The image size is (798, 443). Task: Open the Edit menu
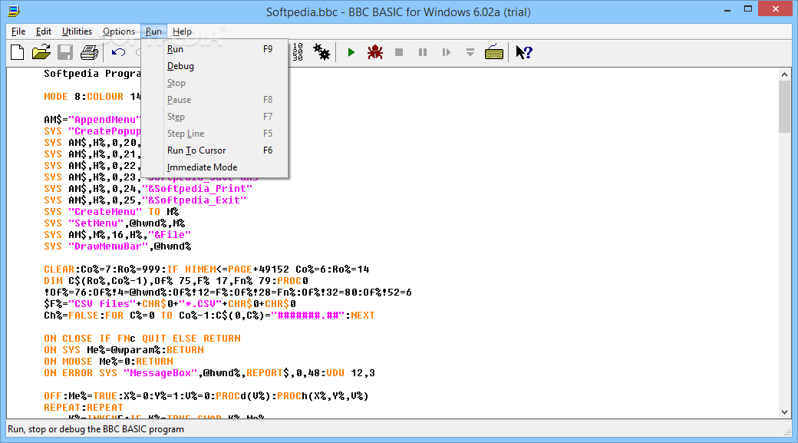tap(43, 31)
